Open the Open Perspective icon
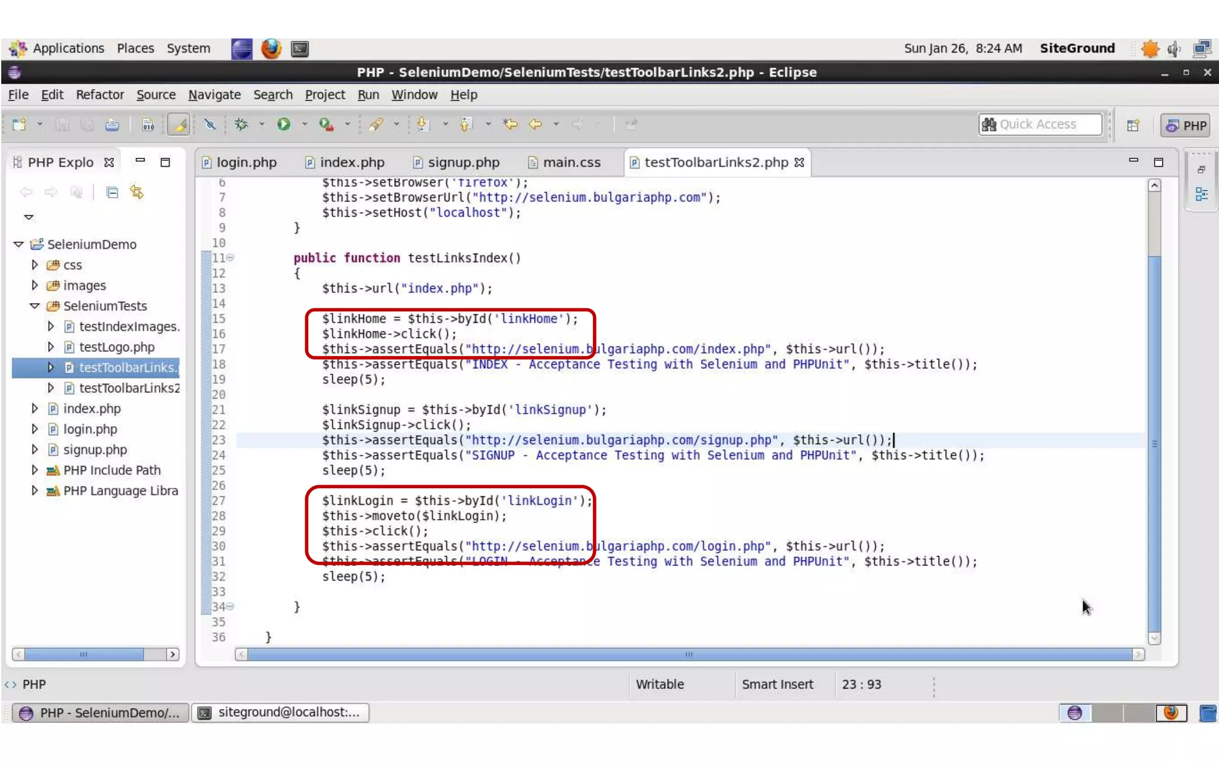This screenshot has height=762, width=1219. 1133,125
